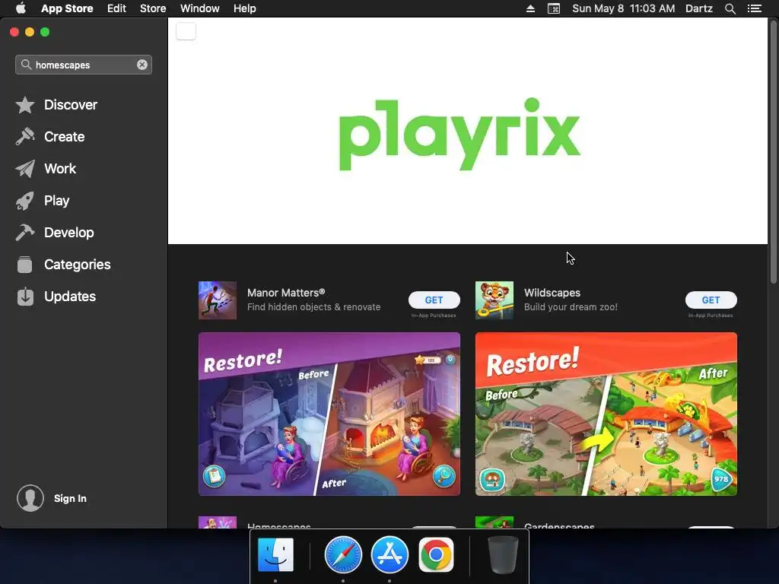Click App Store icon in Dock

coord(389,554)
